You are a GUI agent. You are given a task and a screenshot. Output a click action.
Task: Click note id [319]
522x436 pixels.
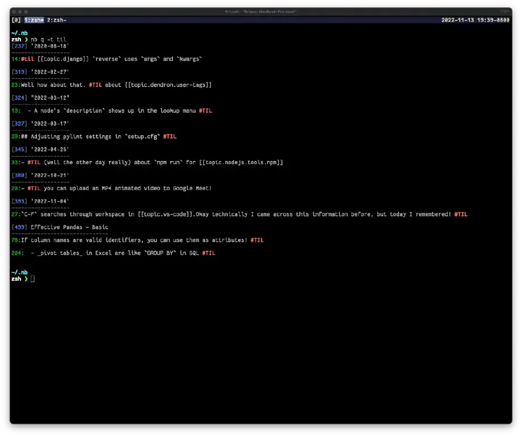pyautogui.click(x=19, y=72)
